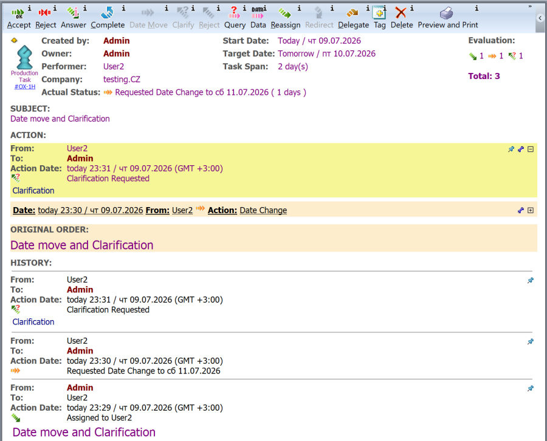
Task: Expand the Date Change action row
Action: [x=530, y=210]
